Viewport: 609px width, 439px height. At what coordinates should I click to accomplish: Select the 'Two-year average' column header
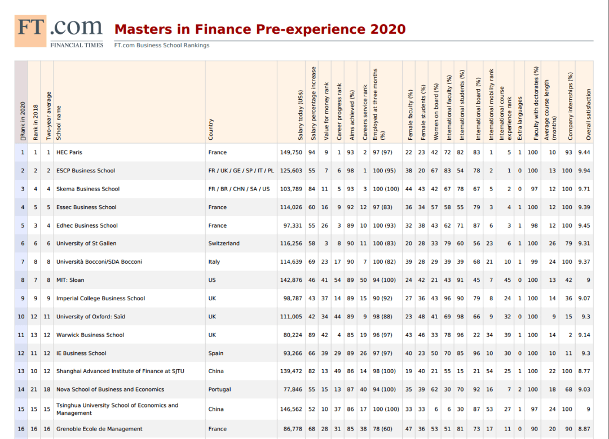click(x=48, y=116)
